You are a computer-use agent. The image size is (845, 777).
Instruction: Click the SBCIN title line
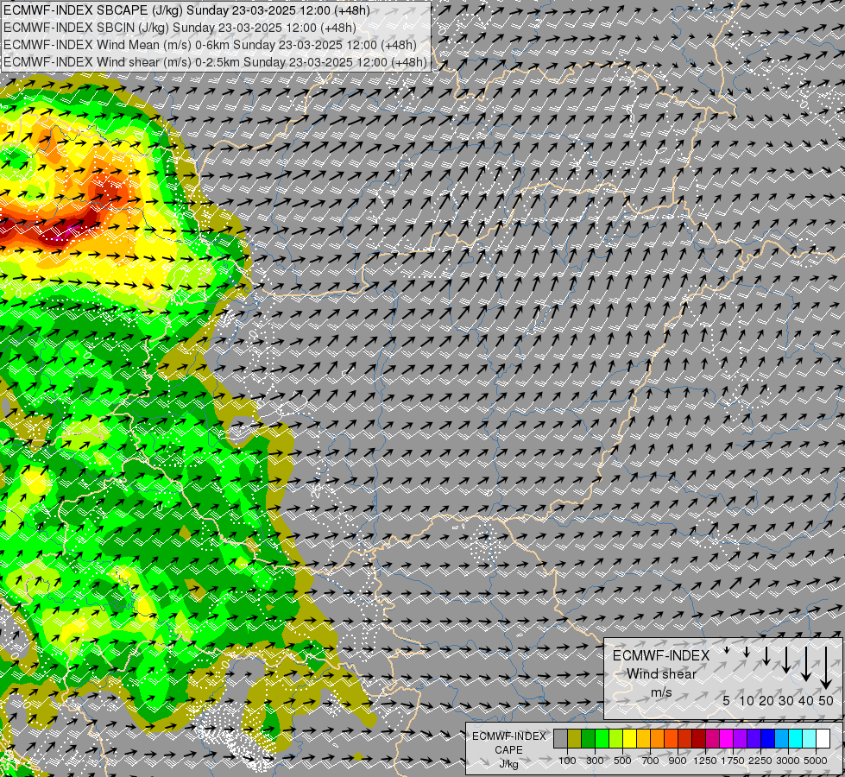180,28
